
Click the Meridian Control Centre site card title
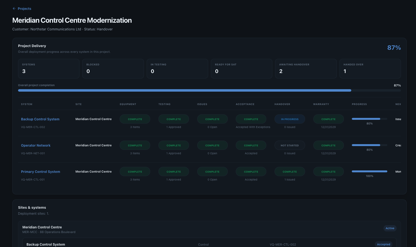(42, 227)
